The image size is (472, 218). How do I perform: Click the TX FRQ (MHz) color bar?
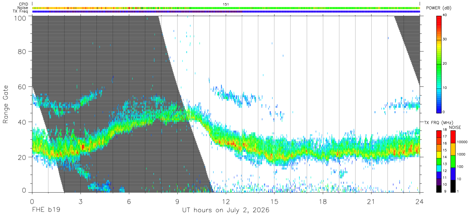pos(439,161)
